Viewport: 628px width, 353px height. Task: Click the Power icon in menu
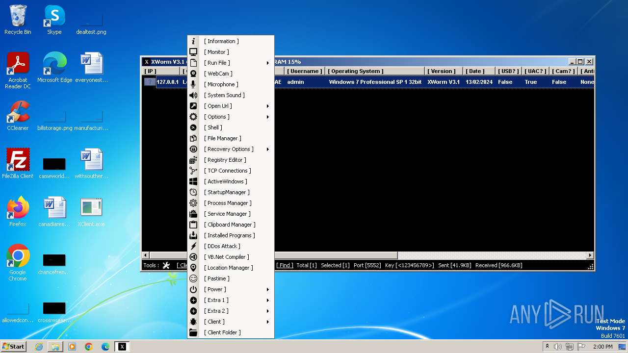click(193, 289)
